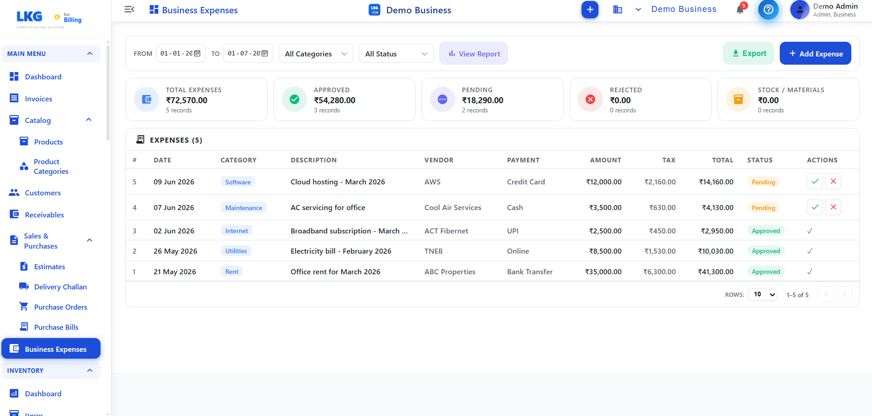Screen dimensions: 872x416
Task: Open the help question mark icon
Action: point(768,10)
